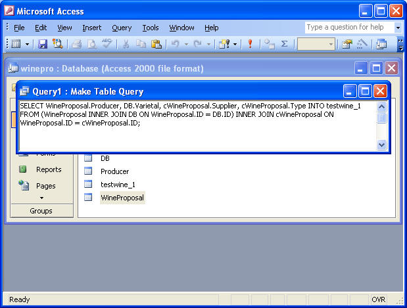
Task: Select the DB table name
Action: pyautogui.click(x=105, y=158)
